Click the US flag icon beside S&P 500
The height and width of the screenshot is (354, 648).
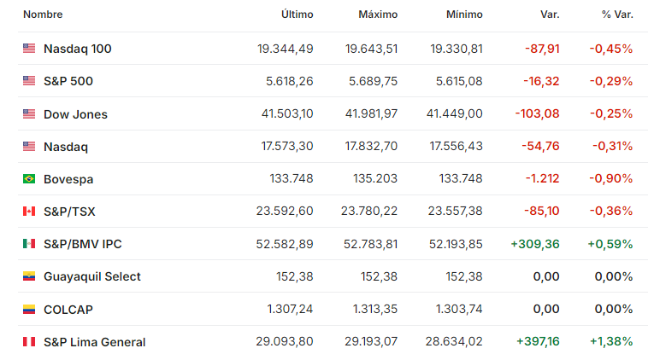click(29, 80)
